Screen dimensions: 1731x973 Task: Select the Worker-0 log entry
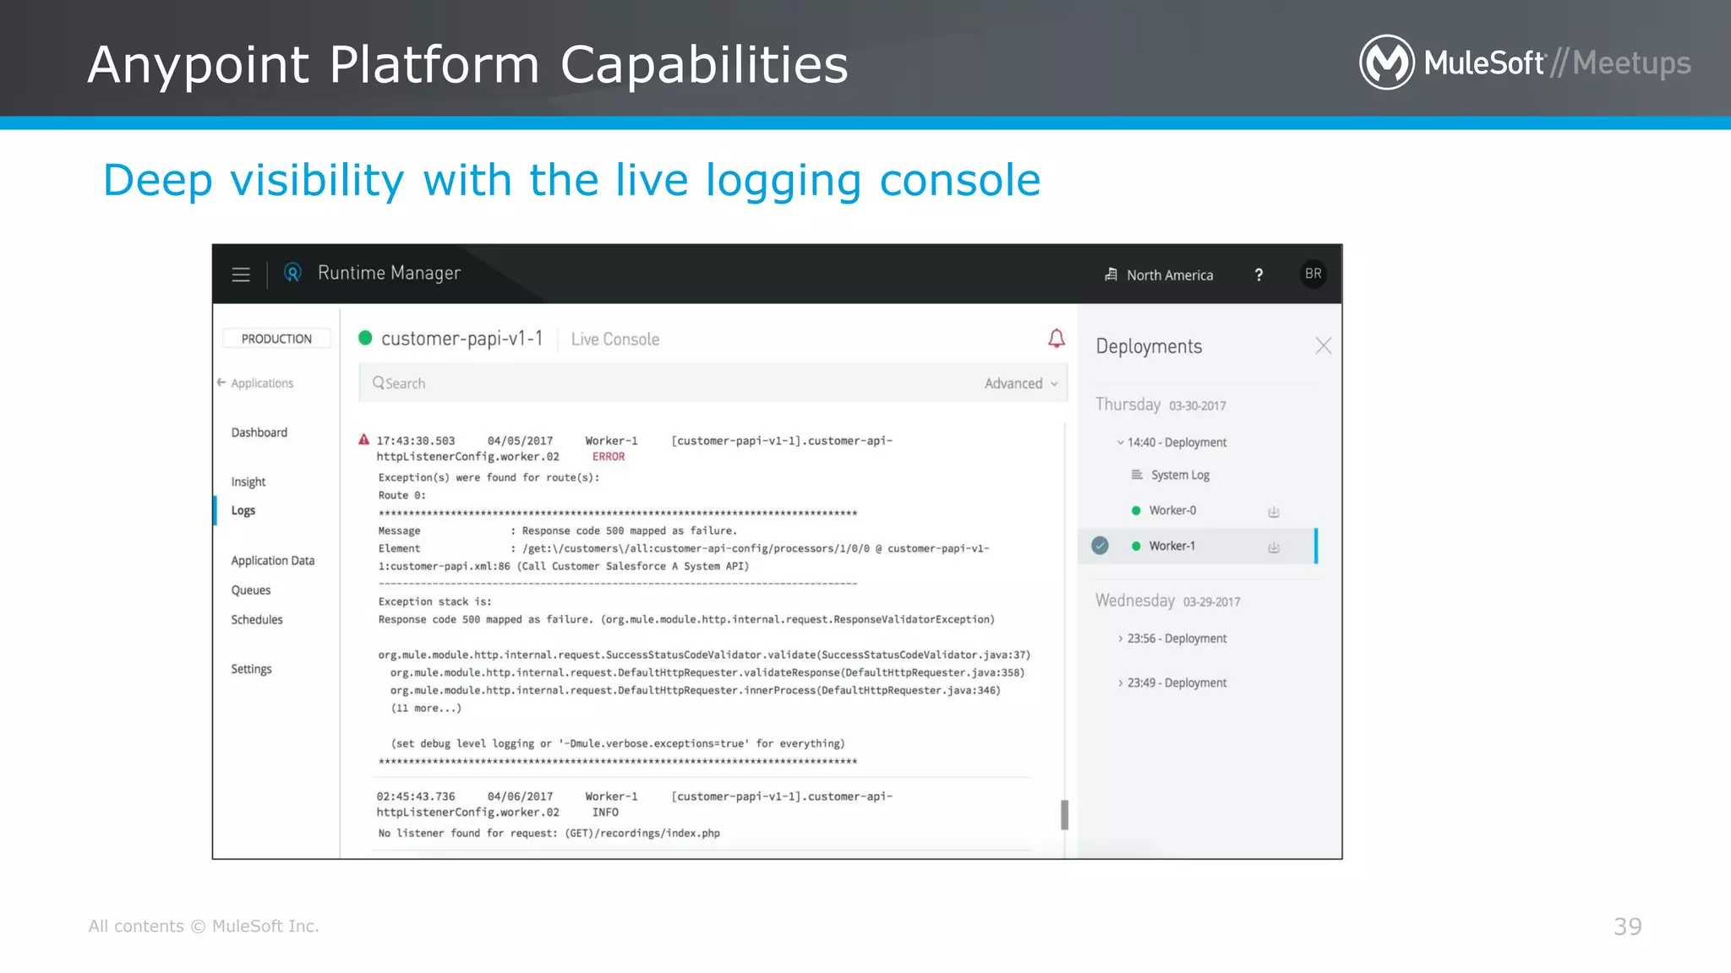[x=1172, y=510]
